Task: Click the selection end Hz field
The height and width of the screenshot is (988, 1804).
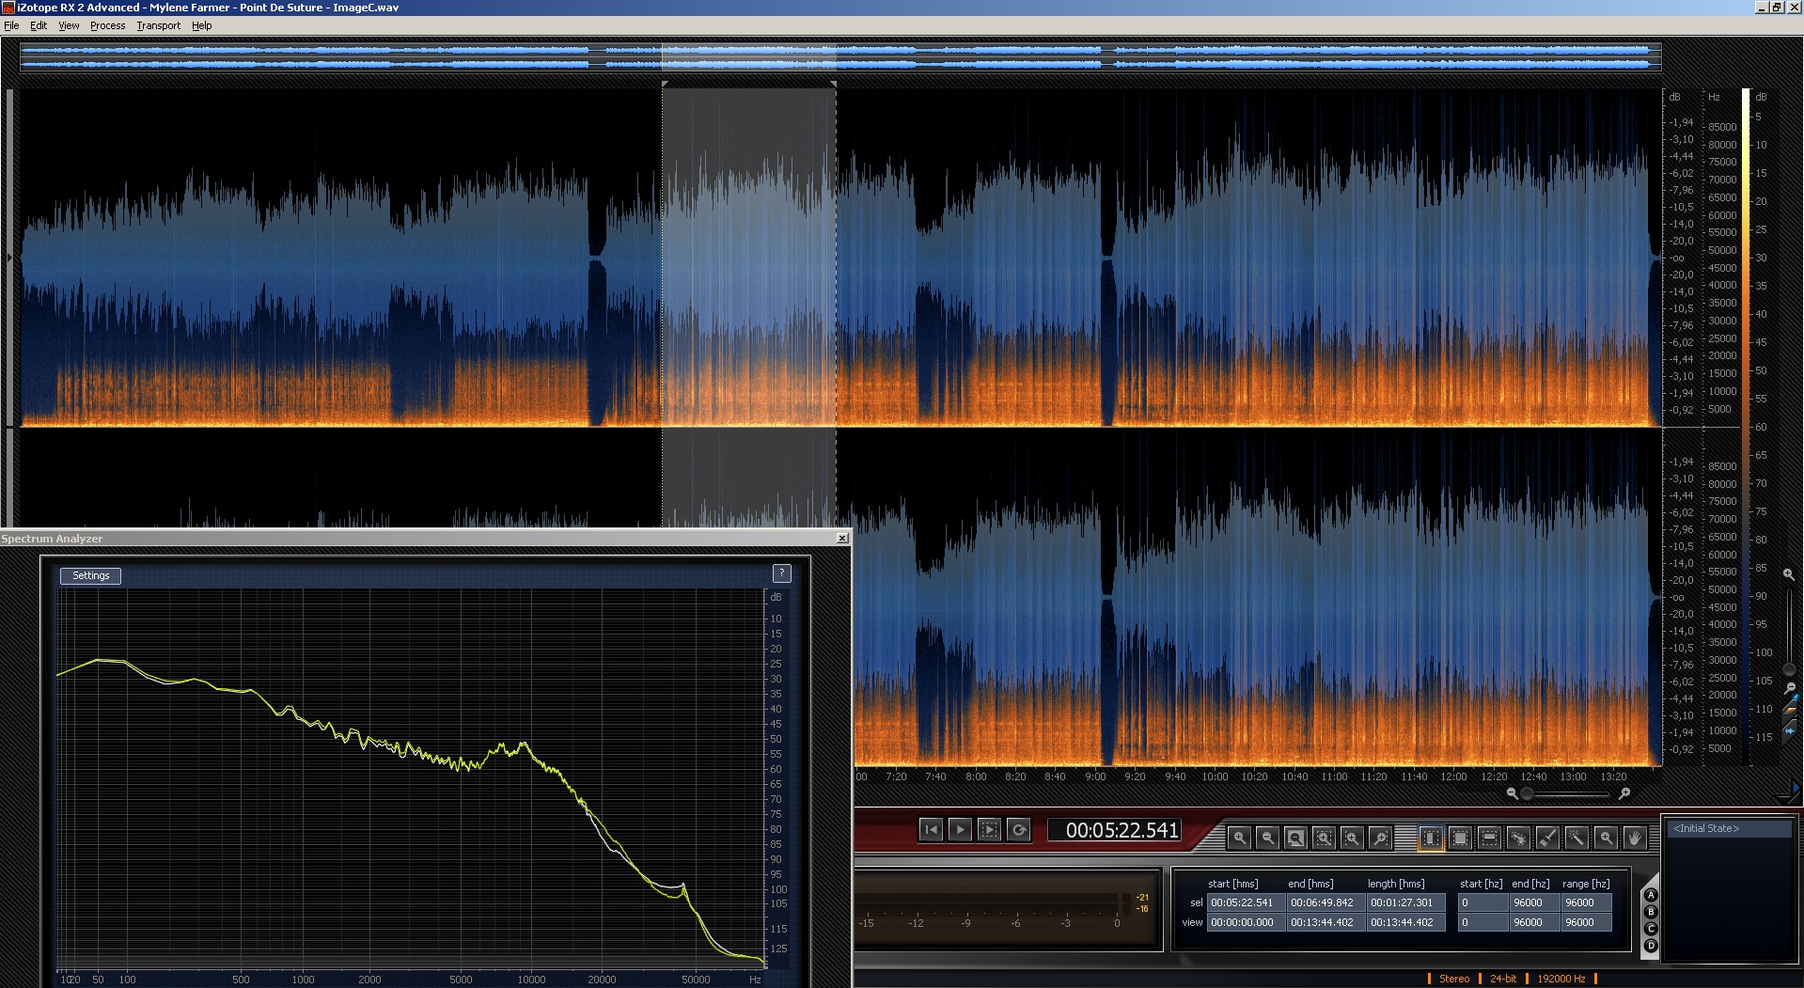Action: (x=1533, y=902)
